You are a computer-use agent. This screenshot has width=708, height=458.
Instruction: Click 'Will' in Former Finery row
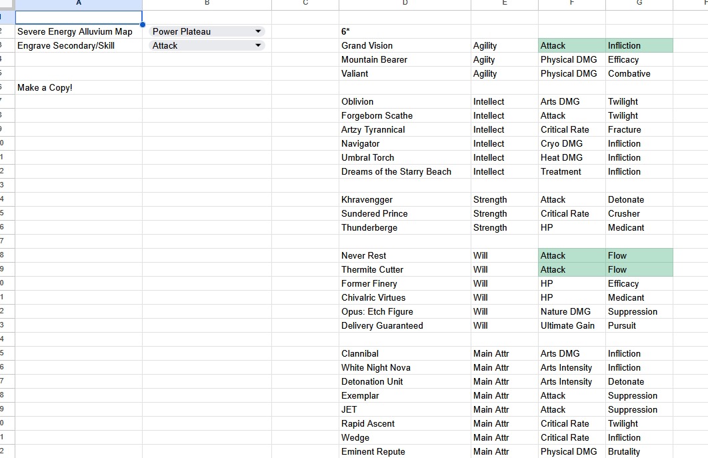[505, 283]
